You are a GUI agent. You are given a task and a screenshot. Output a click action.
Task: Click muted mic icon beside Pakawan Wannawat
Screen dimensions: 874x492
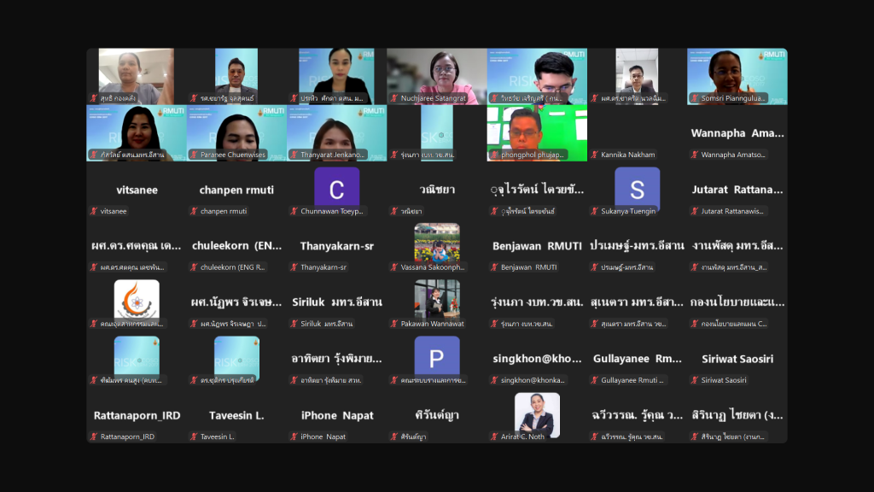pyautogui.click(x=393, y=324)
